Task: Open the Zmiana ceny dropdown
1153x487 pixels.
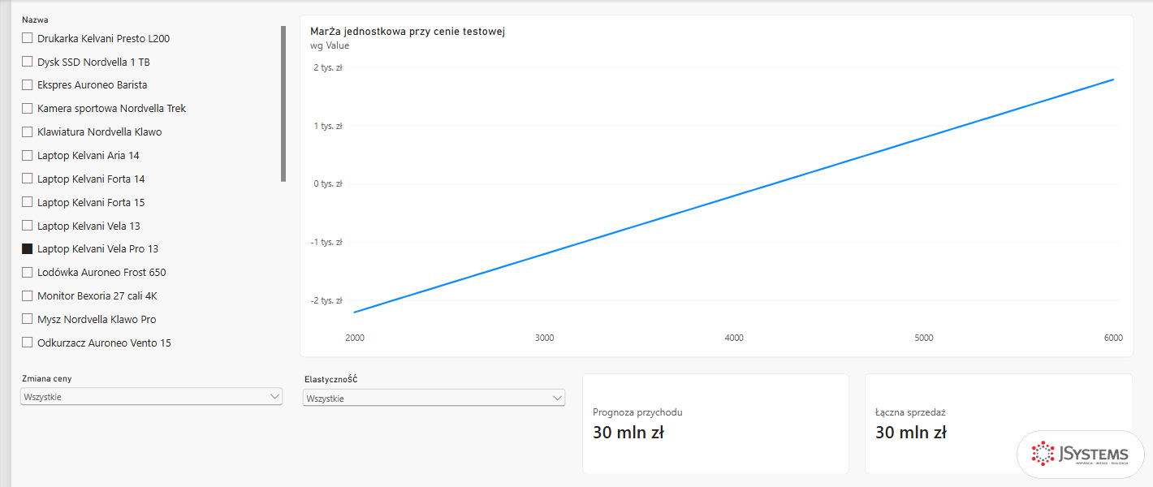Action: coord(151,397)
